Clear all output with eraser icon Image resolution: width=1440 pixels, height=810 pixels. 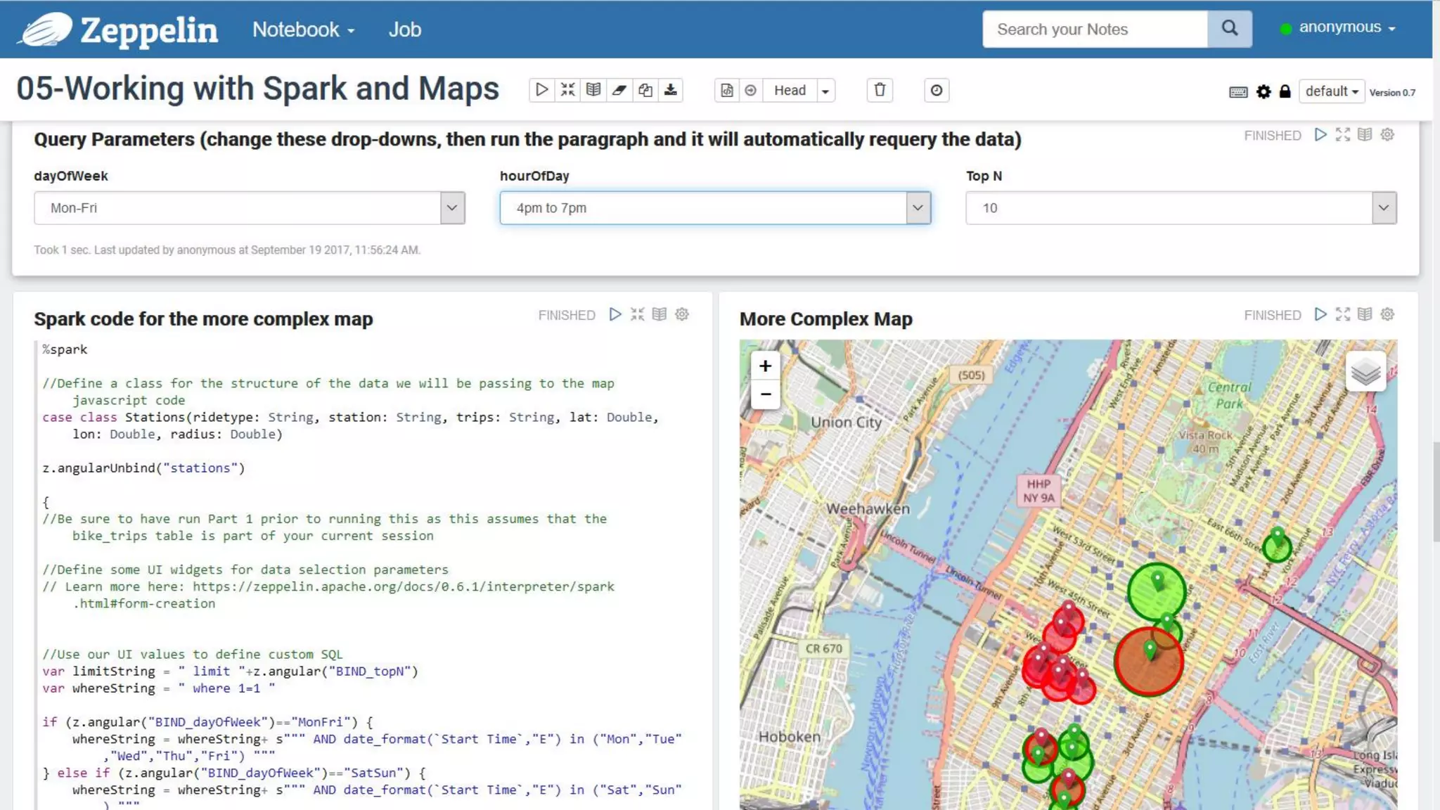pyautogui.click(x=619, y=90)
